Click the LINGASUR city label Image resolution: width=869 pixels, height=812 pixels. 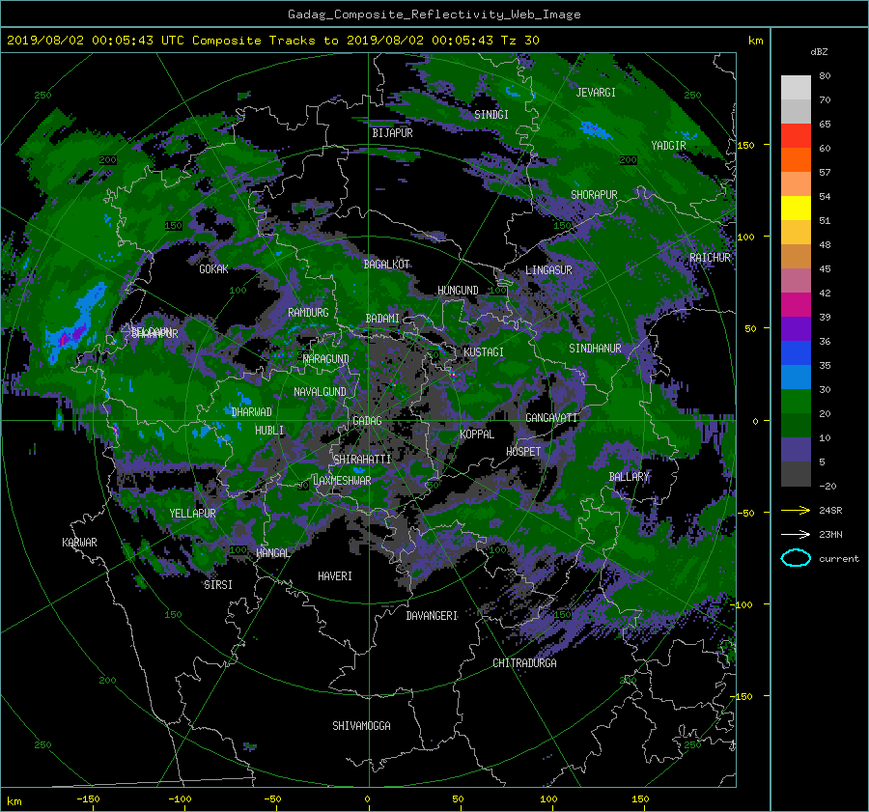(x=548, y=270)
